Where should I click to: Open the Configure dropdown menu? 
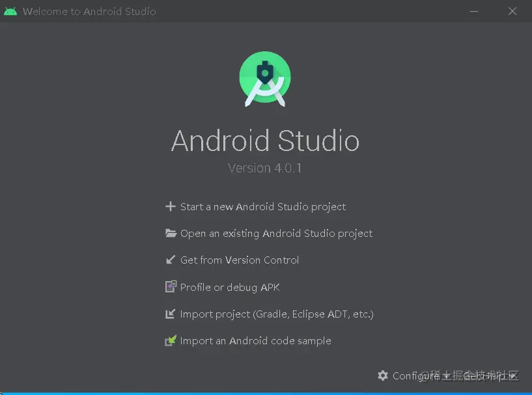tap(415, 375)
